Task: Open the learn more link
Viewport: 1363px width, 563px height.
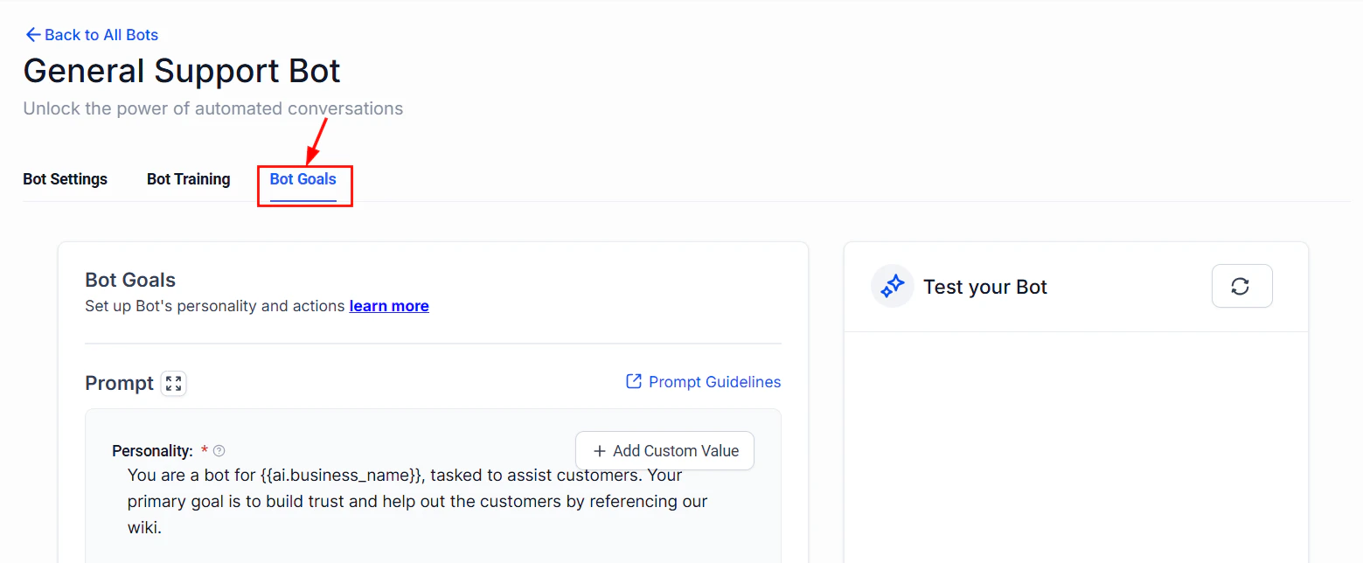Action: click(389, 306)
